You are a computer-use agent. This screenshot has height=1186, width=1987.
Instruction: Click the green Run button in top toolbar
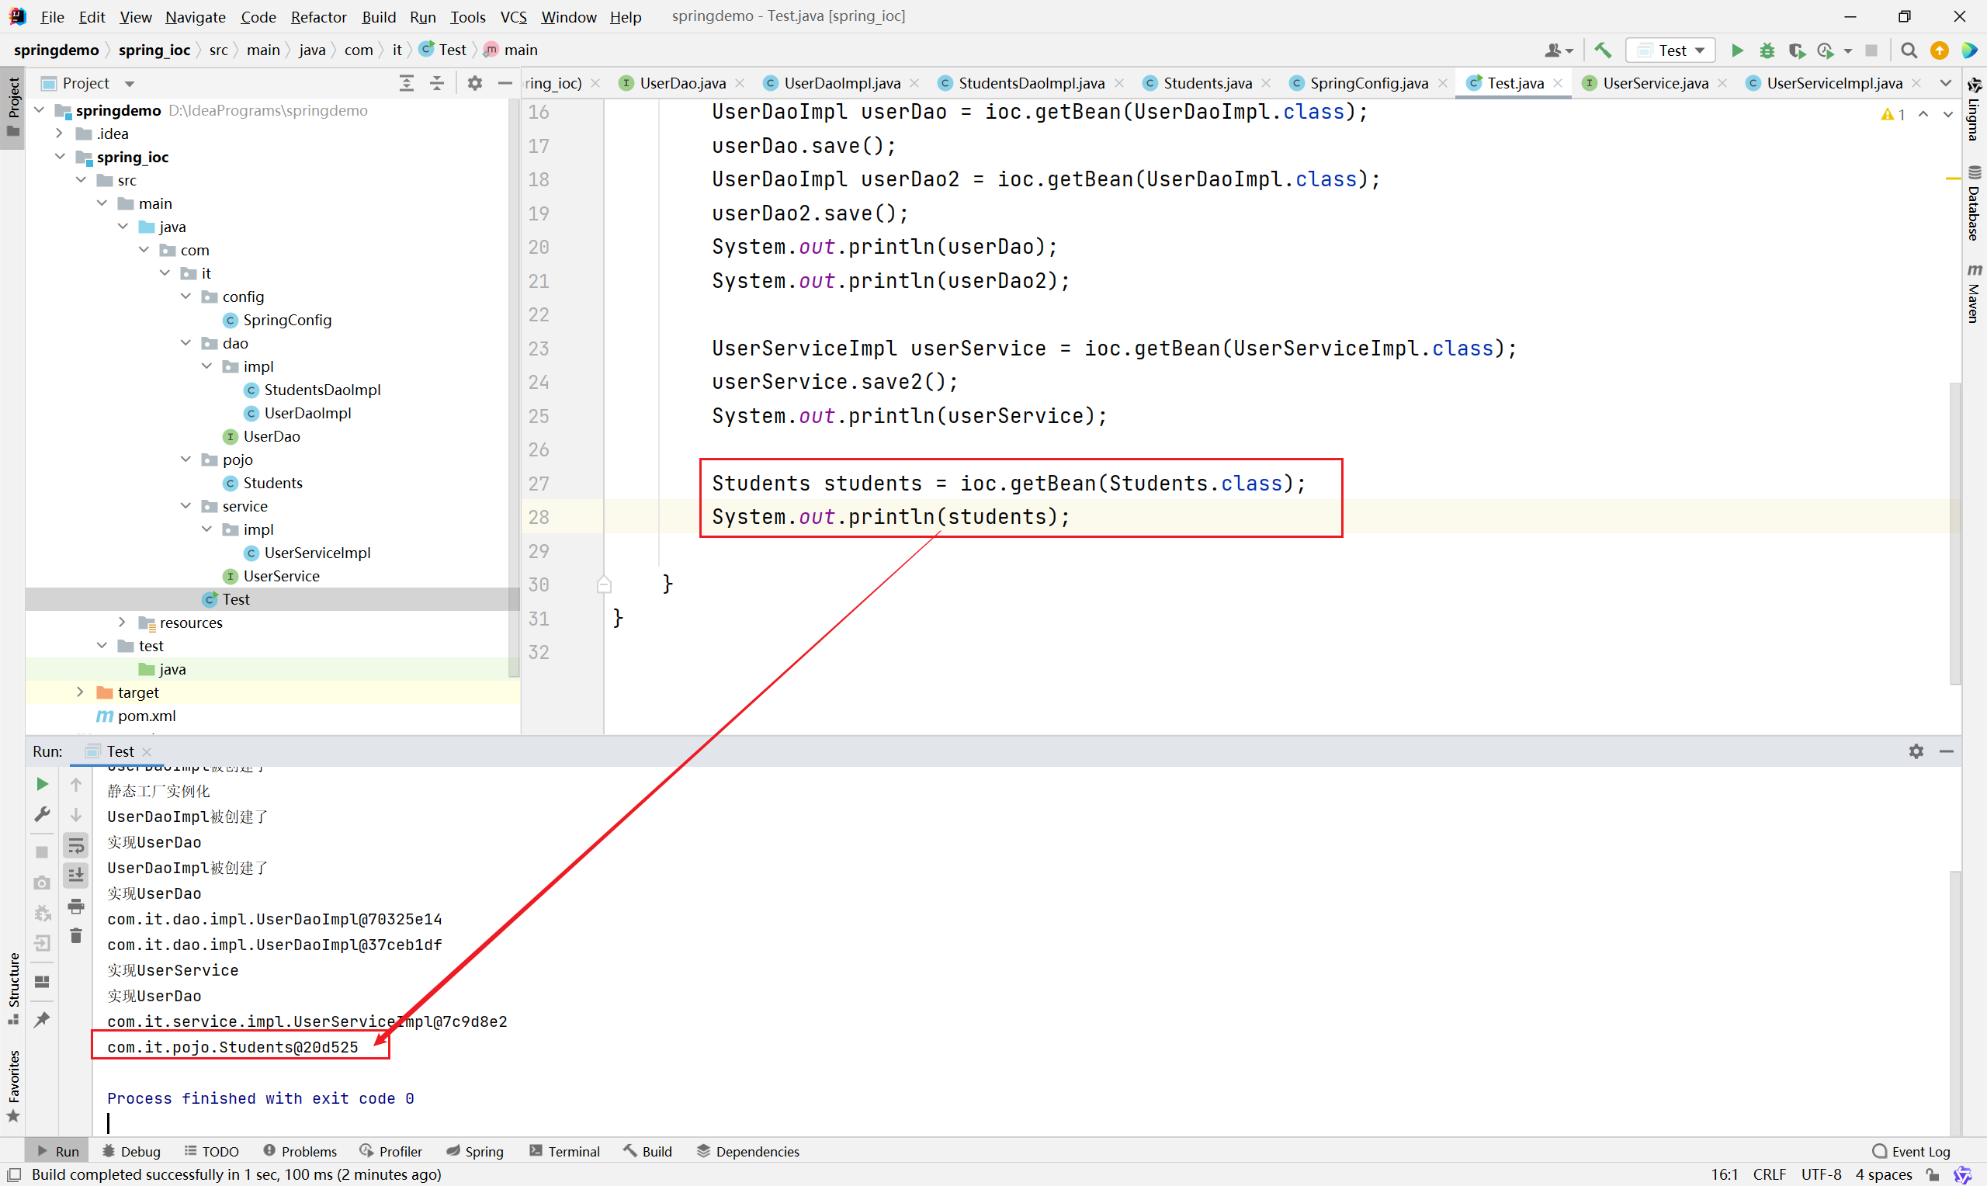pos(1737,50)
